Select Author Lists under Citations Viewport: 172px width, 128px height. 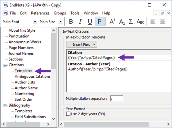tap(25, 82)
